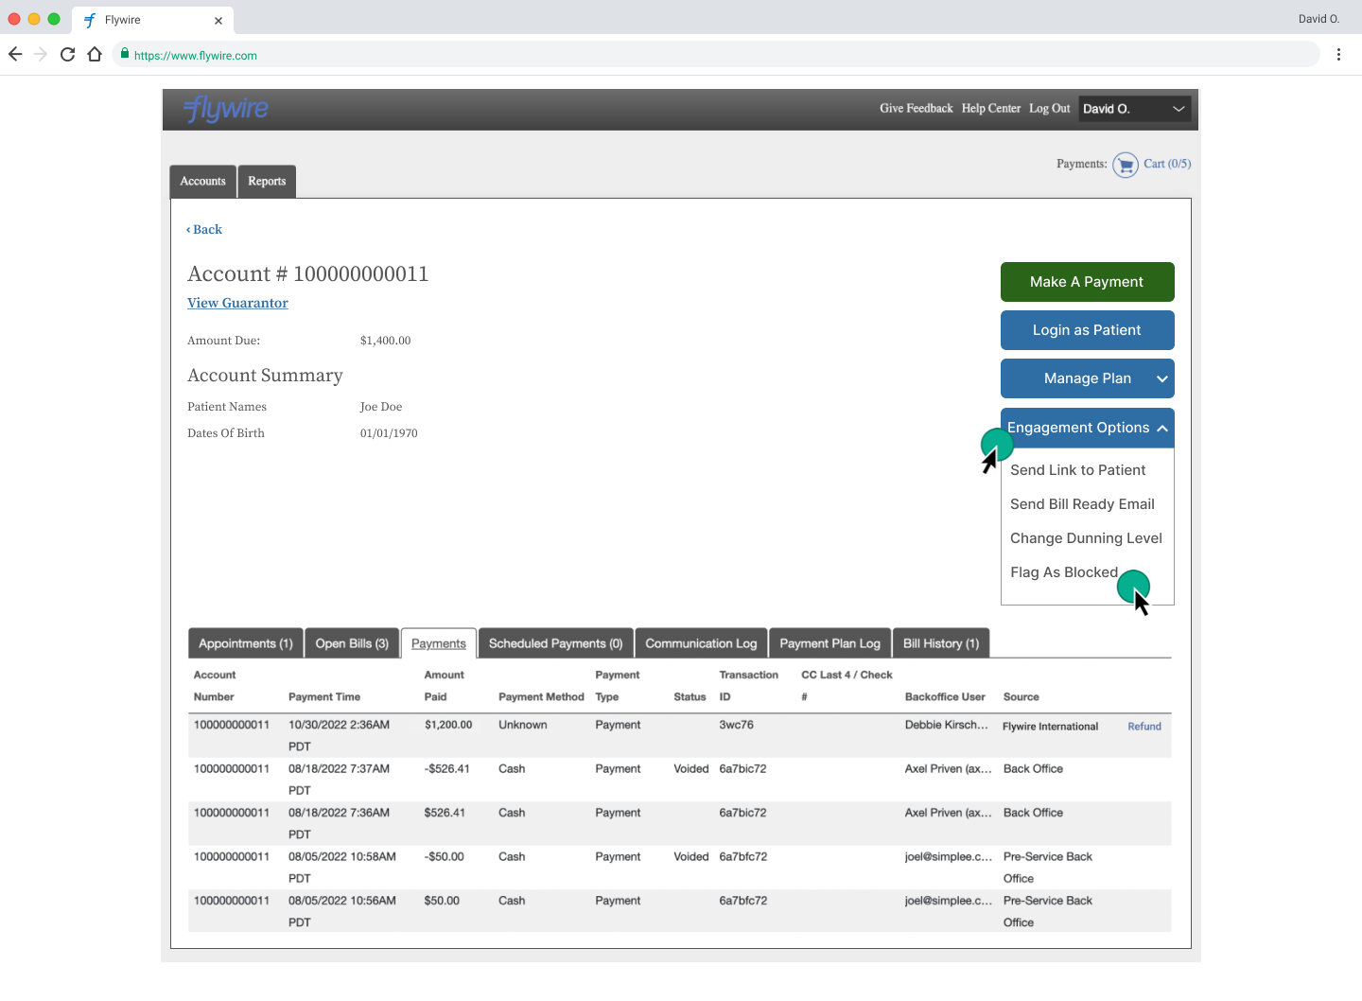
Task: Click the Login as Patient button
Action: pos(1087,330)
